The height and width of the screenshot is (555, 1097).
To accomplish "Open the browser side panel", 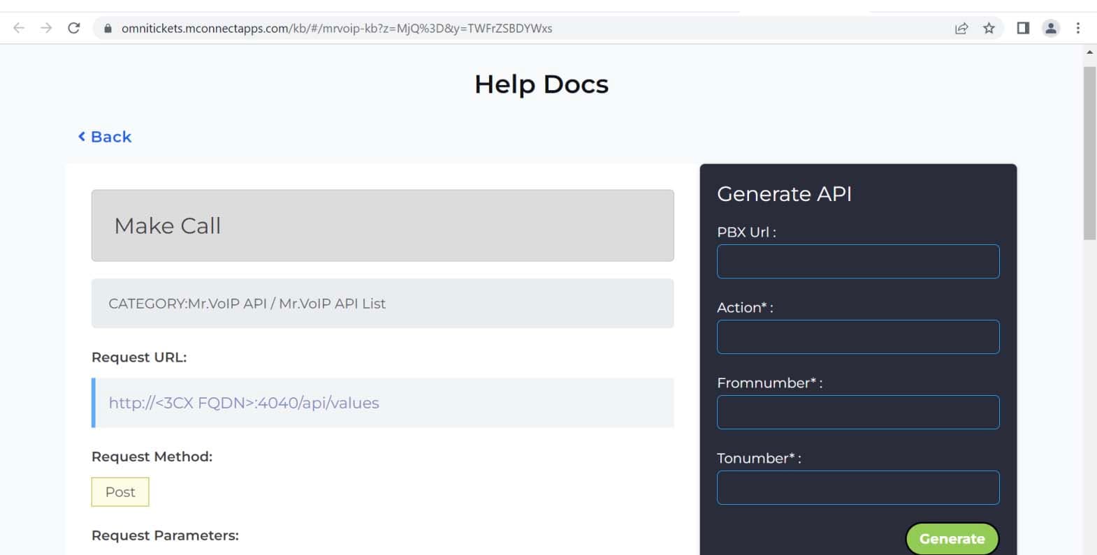I will (x=1023, y=28).
